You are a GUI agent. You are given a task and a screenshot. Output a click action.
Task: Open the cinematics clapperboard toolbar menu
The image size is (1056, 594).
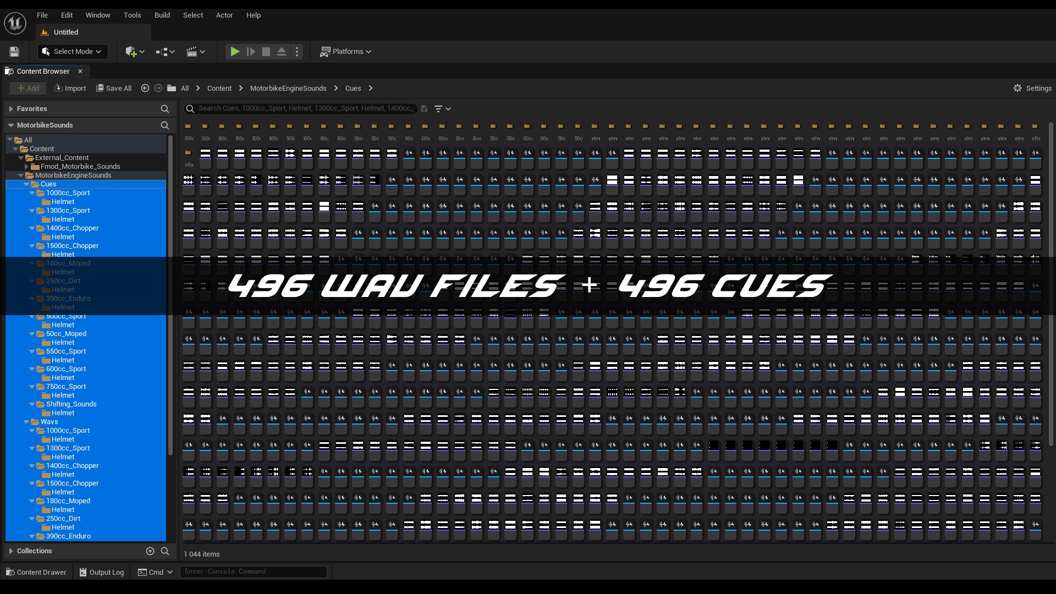[x=195, y=52]
